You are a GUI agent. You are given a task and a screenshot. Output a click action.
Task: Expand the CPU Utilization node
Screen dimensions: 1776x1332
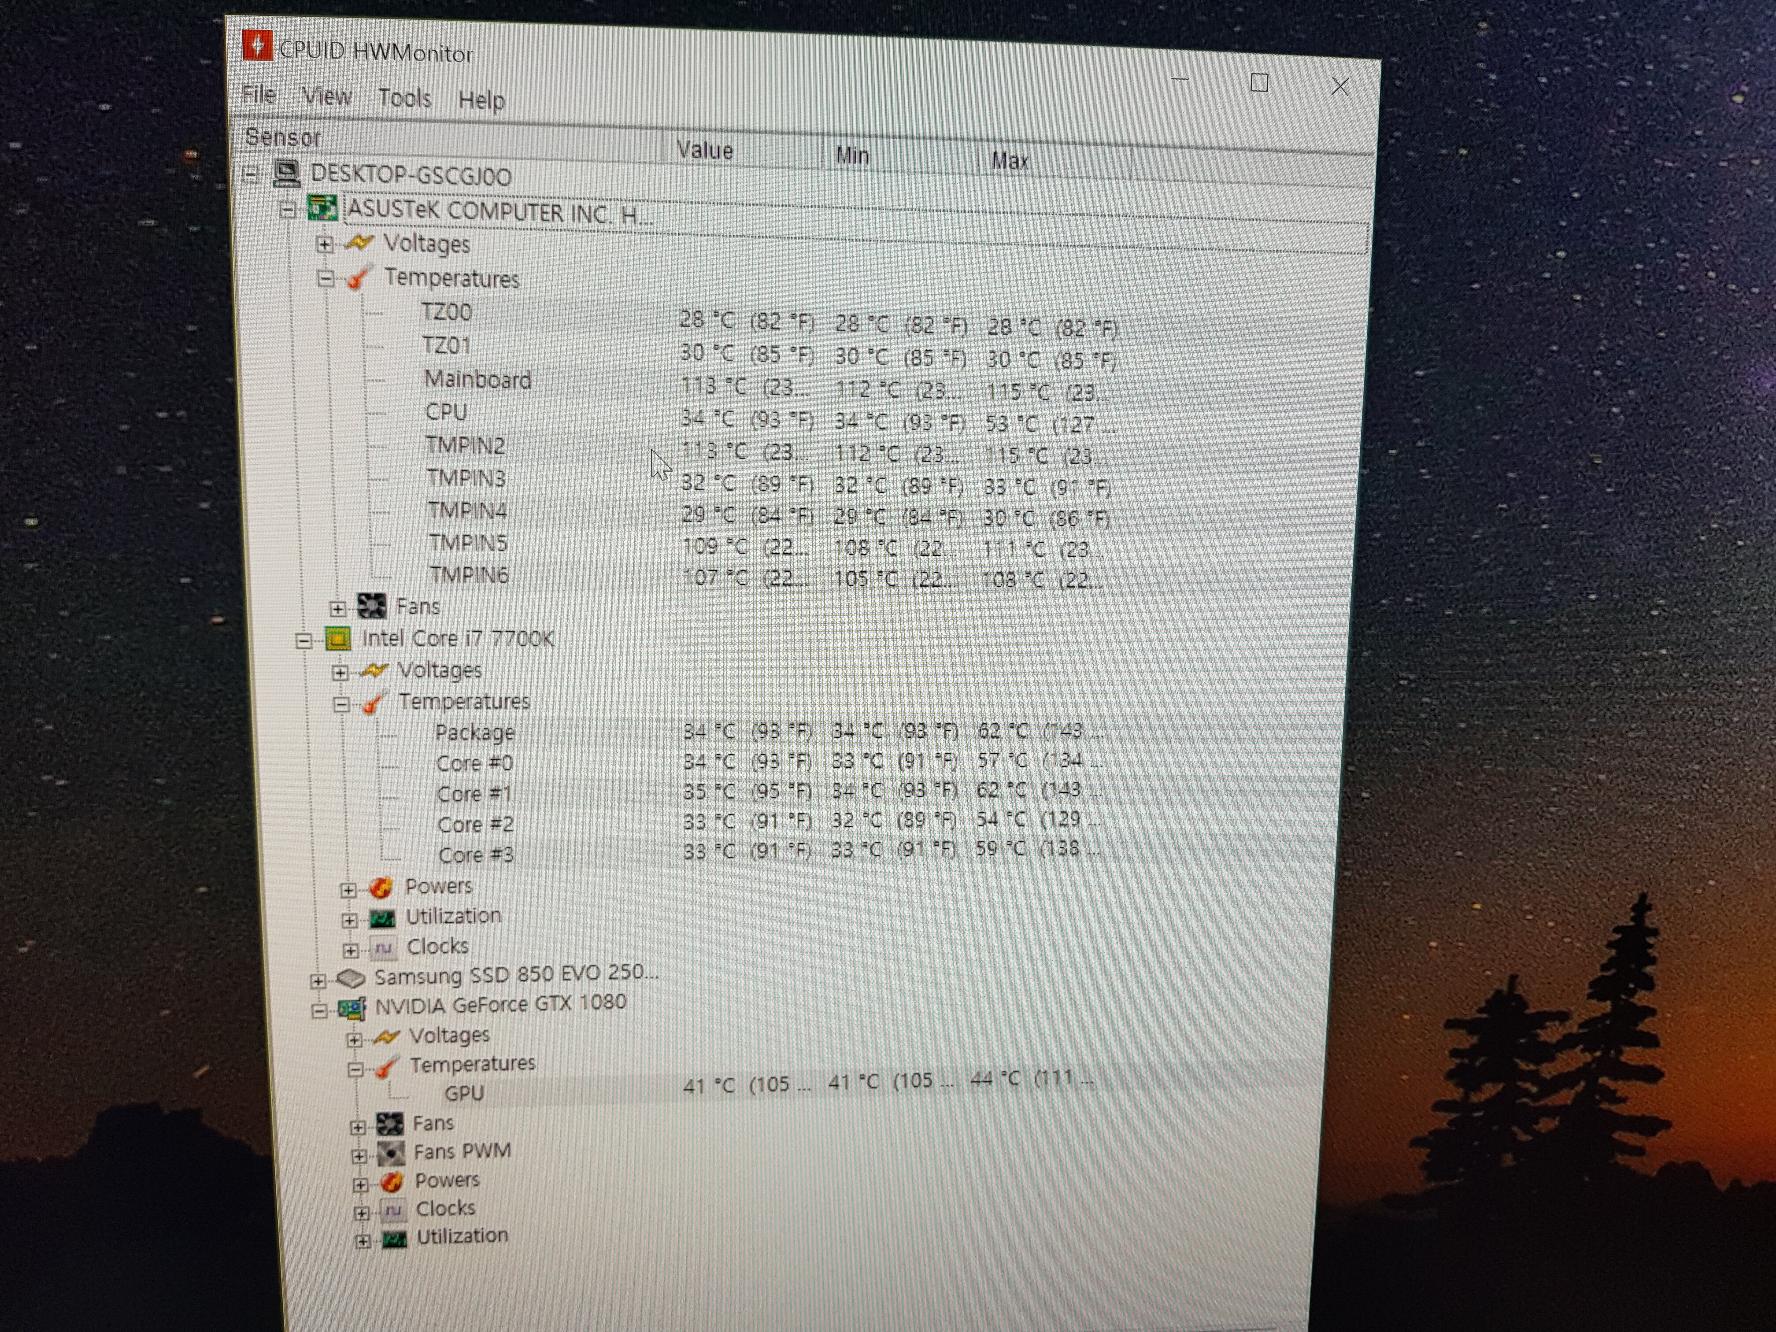(x=349, y=919)
